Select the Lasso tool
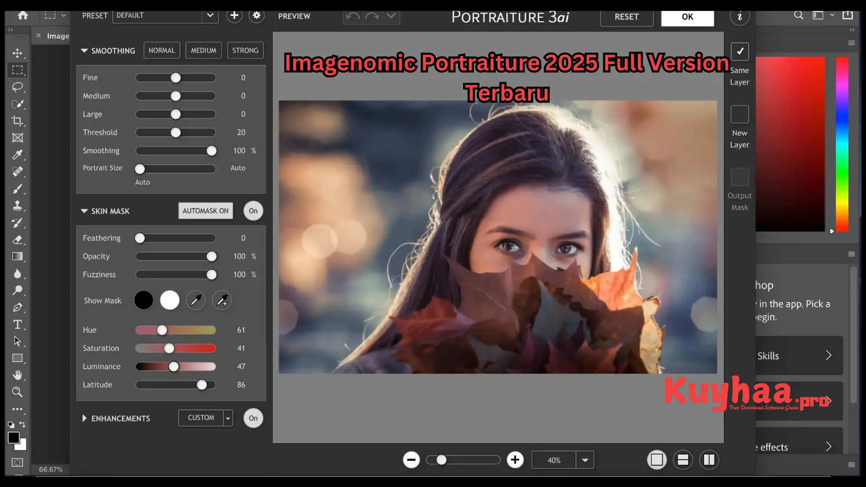866x487 pixels. pos(17,87)
